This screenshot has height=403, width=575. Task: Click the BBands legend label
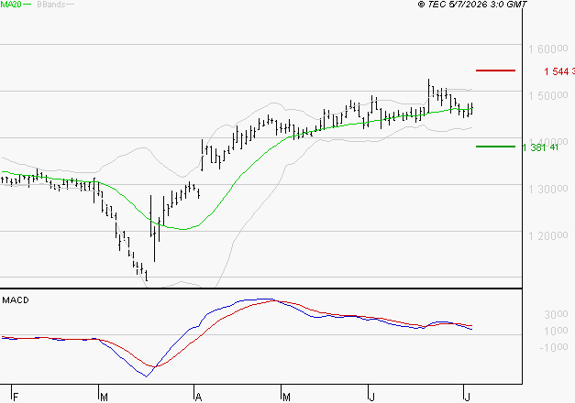tap(51, 5)
